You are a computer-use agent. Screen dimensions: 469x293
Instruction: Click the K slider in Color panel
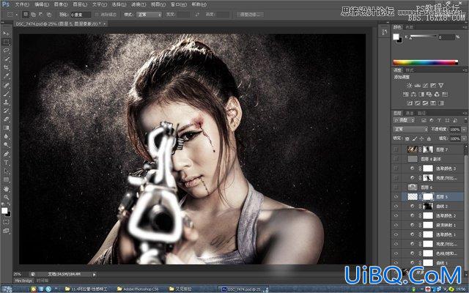[x=424, y=37]
